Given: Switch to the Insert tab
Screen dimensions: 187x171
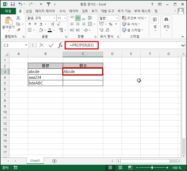Looking at the screenshot, I should pos(29,11).
